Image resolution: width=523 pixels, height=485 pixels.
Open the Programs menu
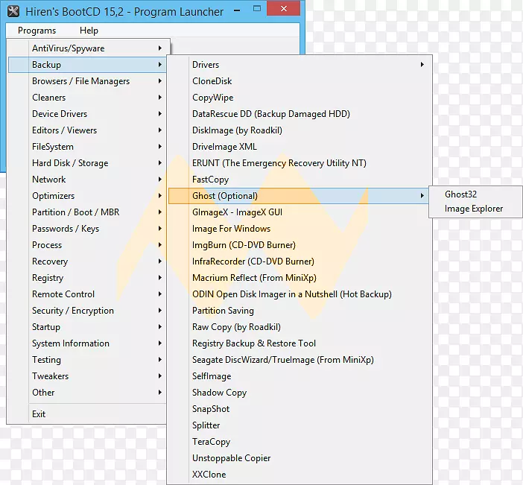pos(37,31)
